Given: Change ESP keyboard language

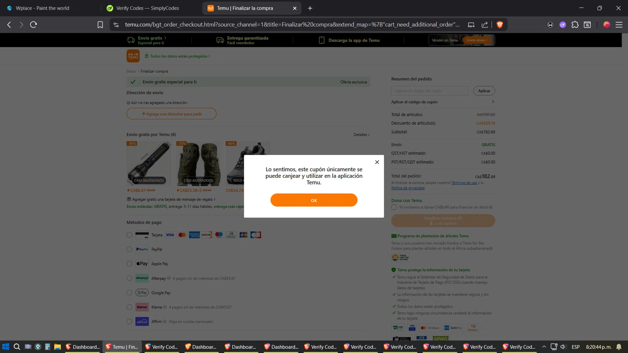Looking at the screenshot, I should 576,347.
